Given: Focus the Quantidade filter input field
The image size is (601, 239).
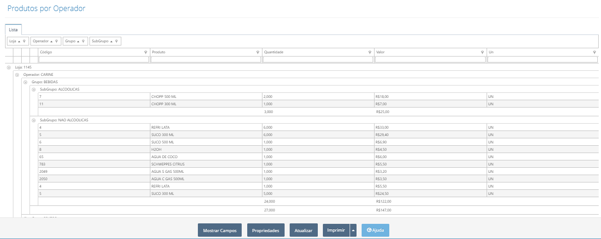Looking at the screenshot, I should pyautogui.click(x=318, y=60).
